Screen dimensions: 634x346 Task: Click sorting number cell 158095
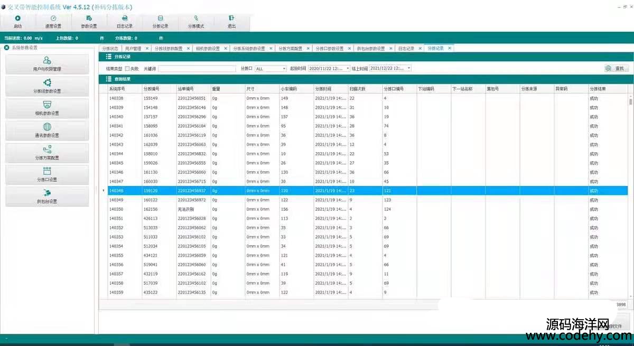[159, 126]
